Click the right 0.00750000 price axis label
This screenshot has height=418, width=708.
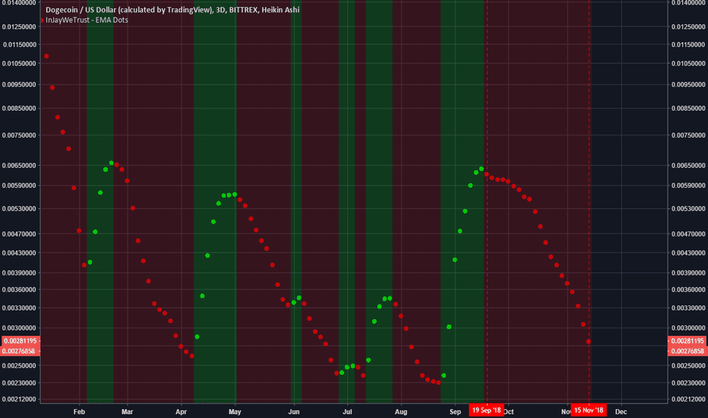[x=688, y=135]
